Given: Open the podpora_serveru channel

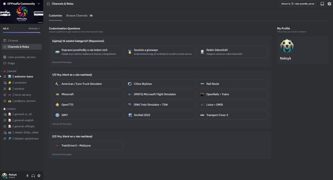Looking at the screenshot, I should pos(22,101).
